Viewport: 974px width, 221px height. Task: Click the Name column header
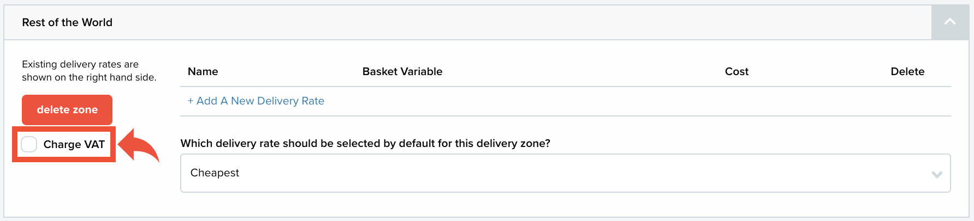(x=203, y=71)
